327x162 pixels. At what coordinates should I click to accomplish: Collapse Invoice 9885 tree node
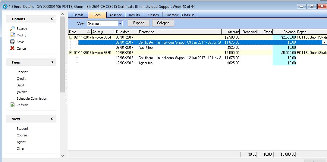click(x=71, y=53)
